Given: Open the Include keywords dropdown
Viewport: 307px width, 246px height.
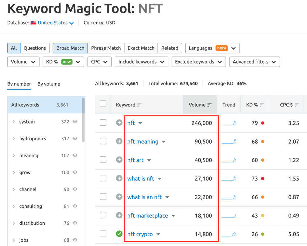Looking at the screenshot, I should click(142, 62).
